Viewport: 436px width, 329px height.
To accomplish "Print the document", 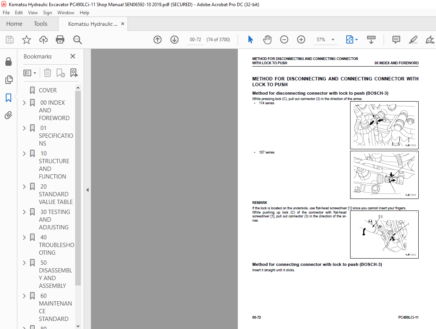I will click(60, 40).
